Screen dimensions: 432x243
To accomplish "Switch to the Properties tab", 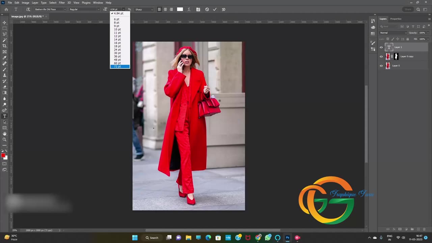I will pyautogui.click(x=396, y=19).
